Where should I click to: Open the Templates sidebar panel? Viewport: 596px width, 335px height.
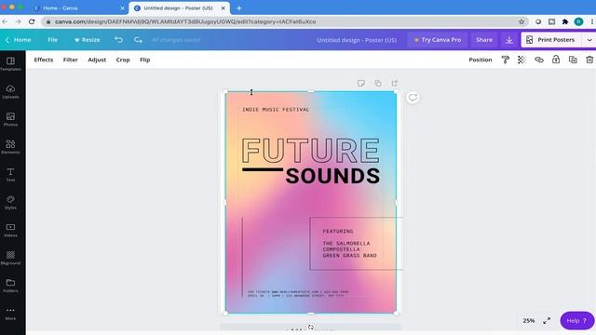click(10, 64)
